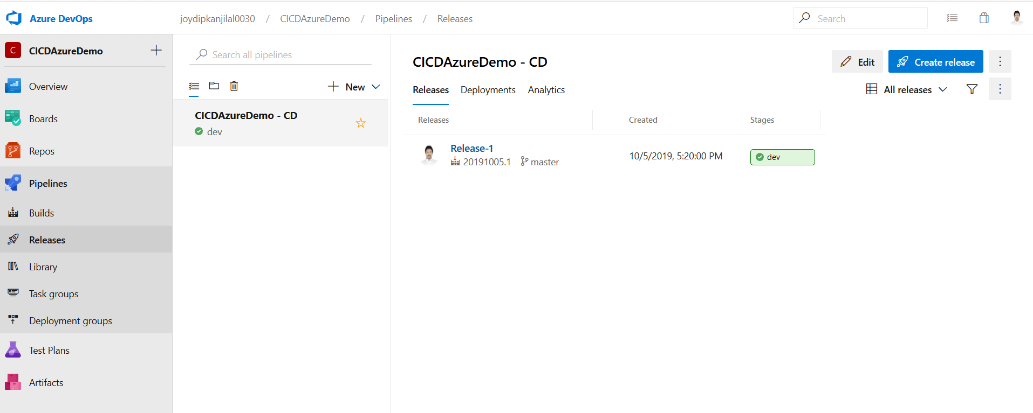
Task: Click the Edit pipeline button
Action: click(857, 61)
